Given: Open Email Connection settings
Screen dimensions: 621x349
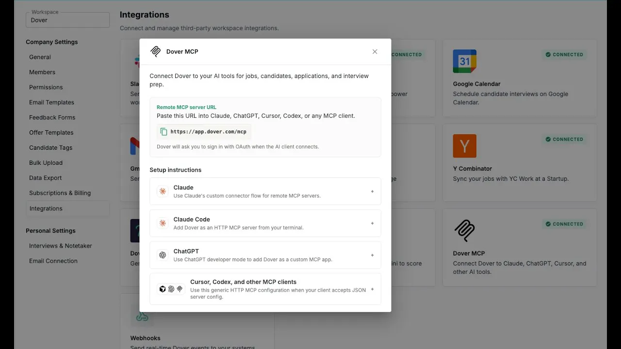Looking at the screenshot, I should pyautogui.click(x=53, y=261).
